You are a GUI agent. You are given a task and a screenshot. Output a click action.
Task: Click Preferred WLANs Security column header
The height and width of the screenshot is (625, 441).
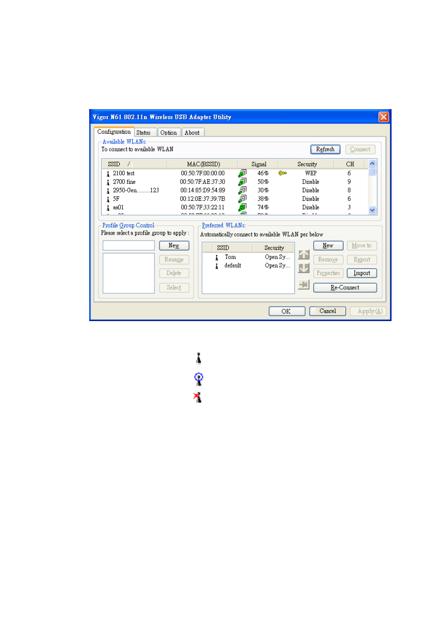point(273,248)
